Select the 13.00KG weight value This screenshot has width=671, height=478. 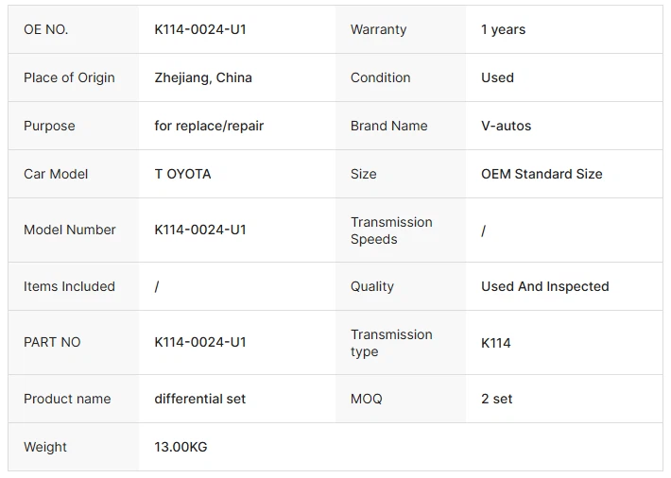181,447
